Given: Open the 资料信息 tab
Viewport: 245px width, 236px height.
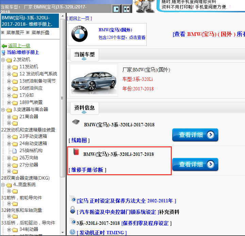Looking at the screenshot, I should coord(84,108).
